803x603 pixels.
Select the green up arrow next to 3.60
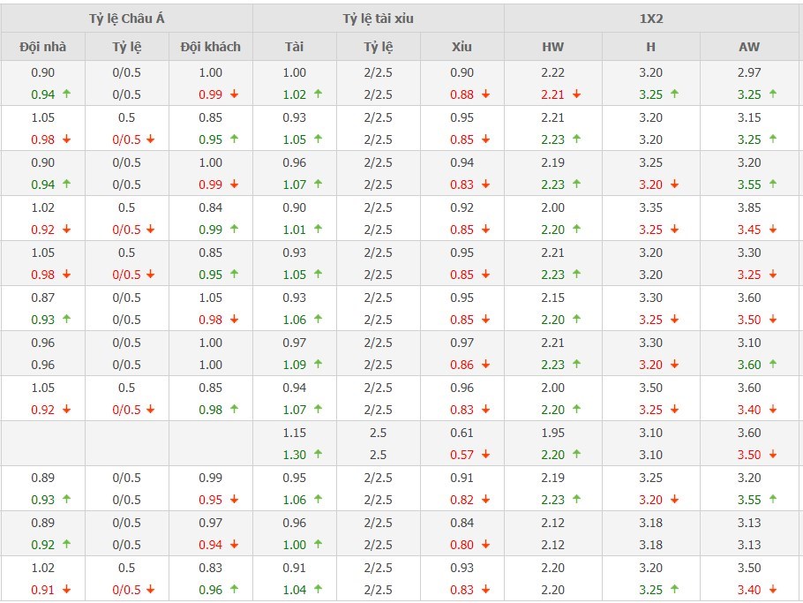click(773, 365)
